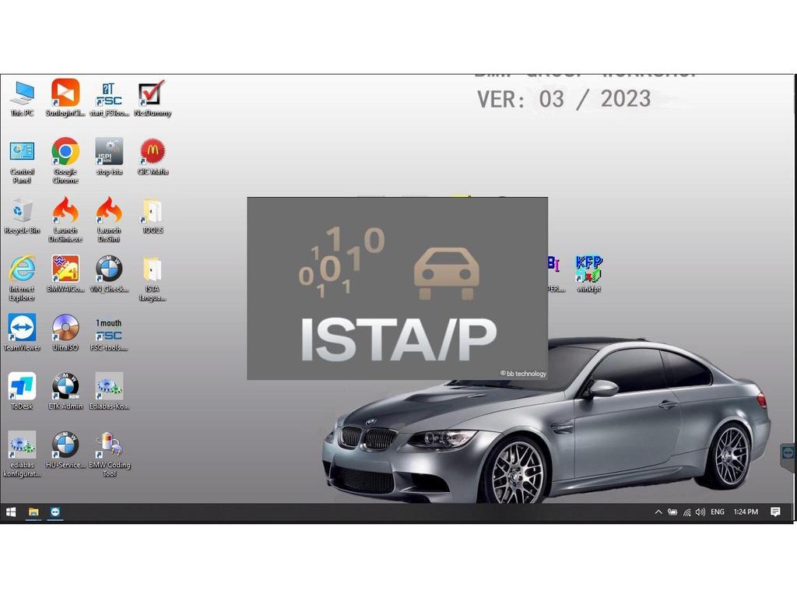Screen dimensions: 797x598
Task: Select the Recycle Bin icon
Action: (22, 211)
